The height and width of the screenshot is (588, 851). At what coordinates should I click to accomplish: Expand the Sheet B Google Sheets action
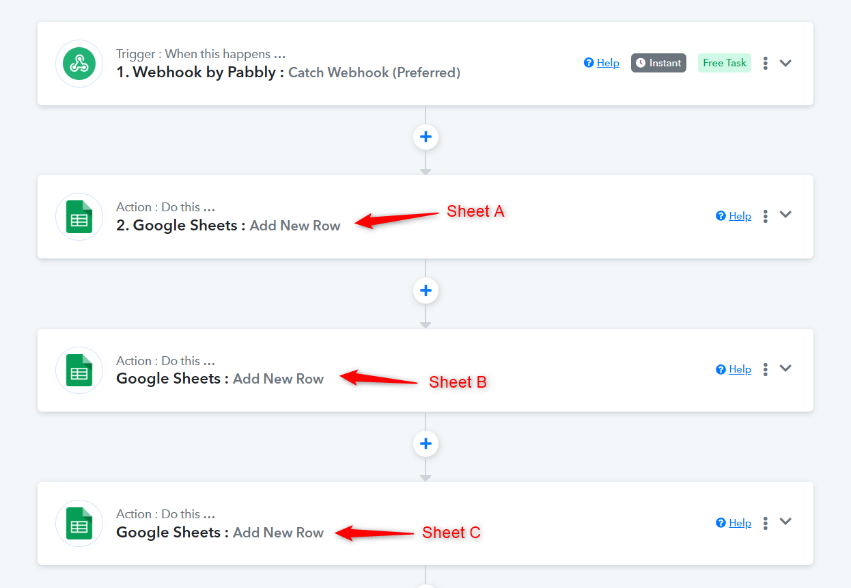(x=786, y=369)
